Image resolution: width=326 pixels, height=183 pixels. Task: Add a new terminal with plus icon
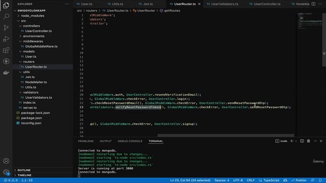click(x=291, y=141)
